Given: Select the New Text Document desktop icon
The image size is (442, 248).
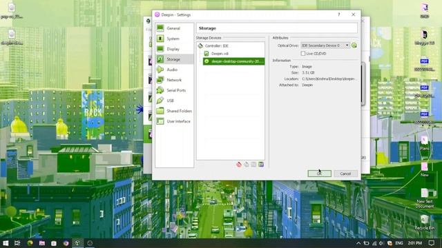Looking at the screenshot, I should 425,198.
